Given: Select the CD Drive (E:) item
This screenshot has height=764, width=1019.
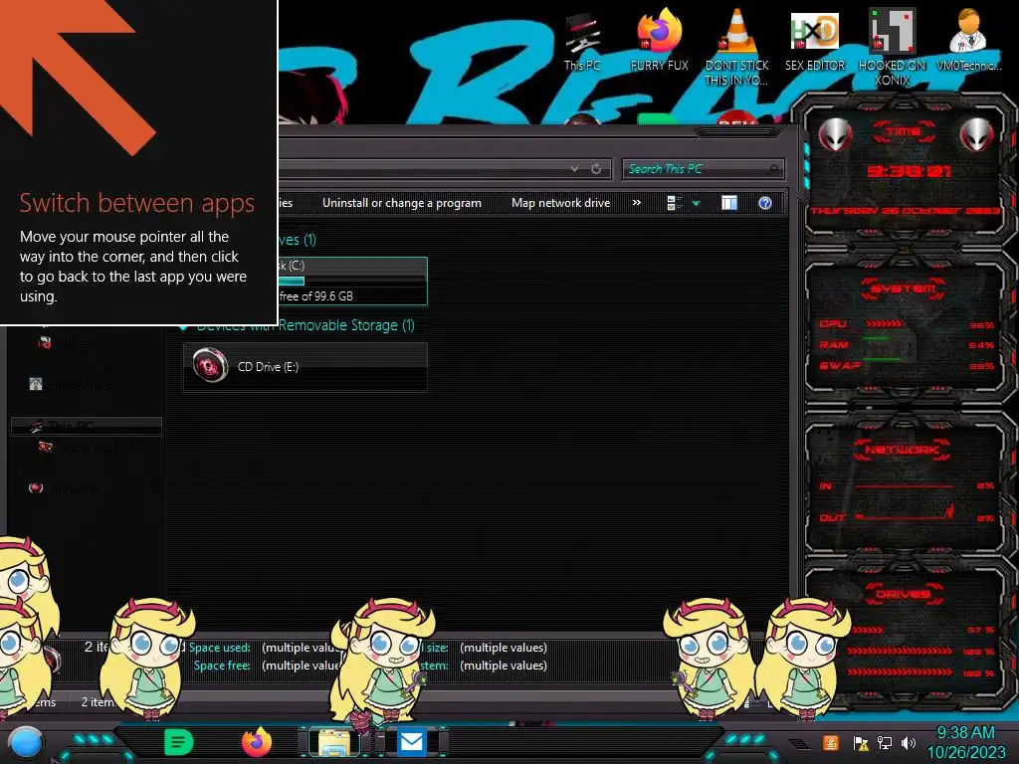Looking at the screenshot, I should [x=305, y=367].
